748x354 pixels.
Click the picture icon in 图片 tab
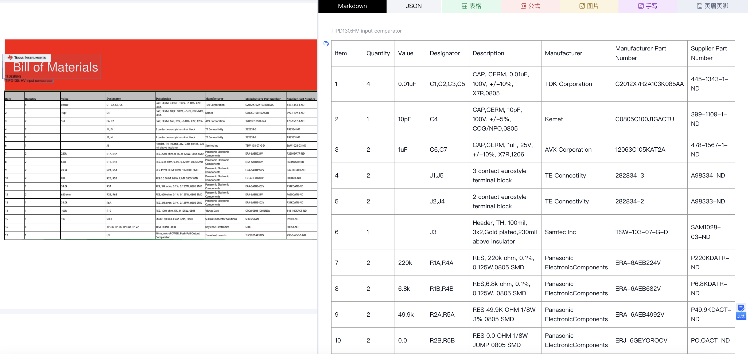(x=582, y=6)
